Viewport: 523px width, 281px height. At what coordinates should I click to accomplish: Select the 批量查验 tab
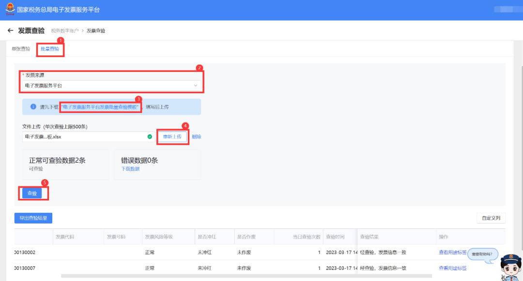50,49
